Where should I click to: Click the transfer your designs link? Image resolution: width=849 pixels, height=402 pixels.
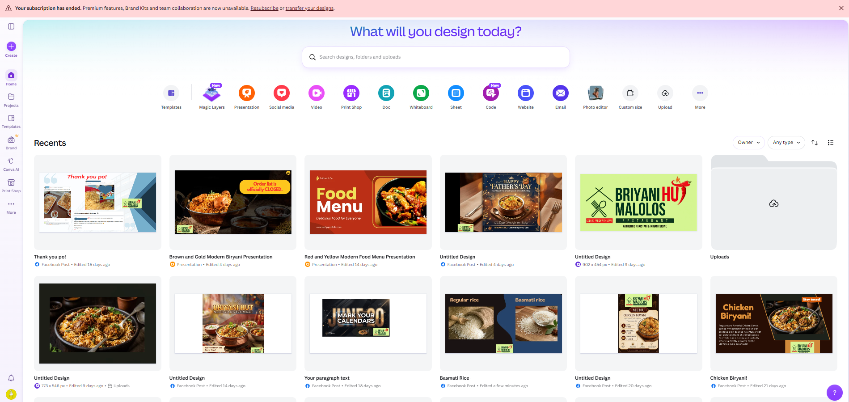[309, 8]
